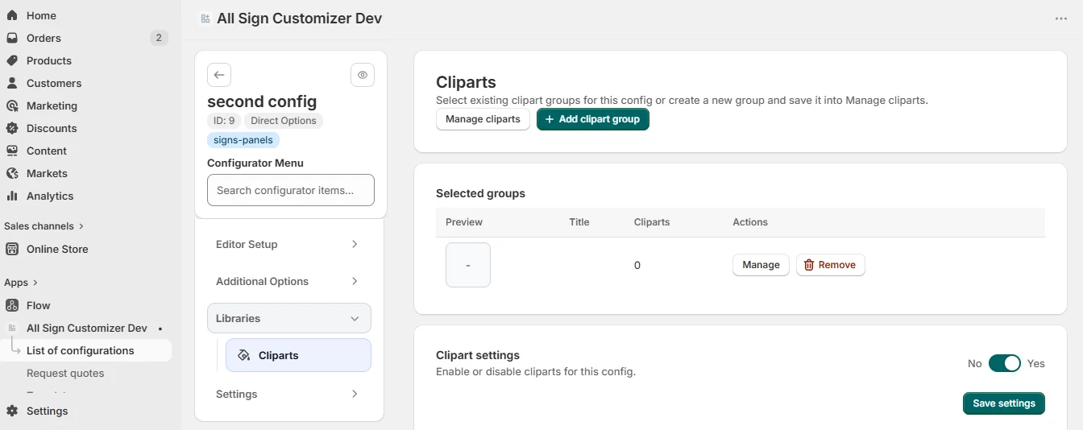The height and width of the screenshot is (430, 1083).
Task: Expand the Apps chevron in sidebar
Action: coord(35,283)
